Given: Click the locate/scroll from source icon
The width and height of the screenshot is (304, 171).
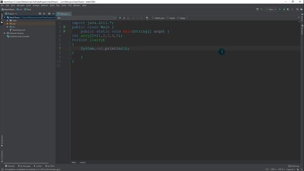Looking at the screenshot, I should [x=40, y=14].
